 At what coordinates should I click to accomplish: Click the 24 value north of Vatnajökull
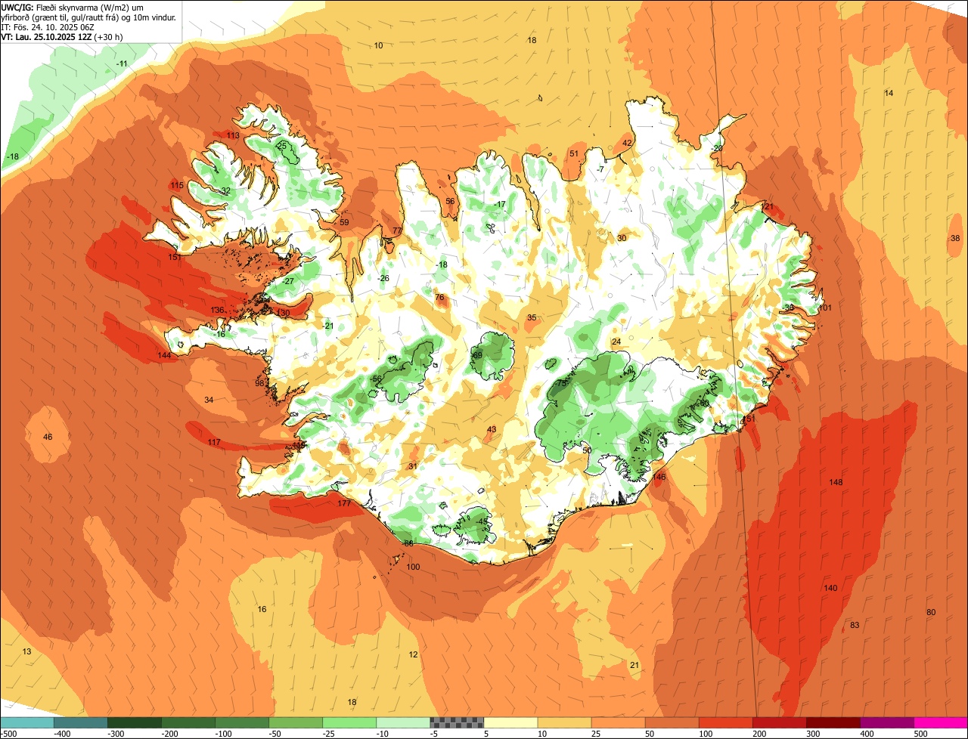coord(616,342)
